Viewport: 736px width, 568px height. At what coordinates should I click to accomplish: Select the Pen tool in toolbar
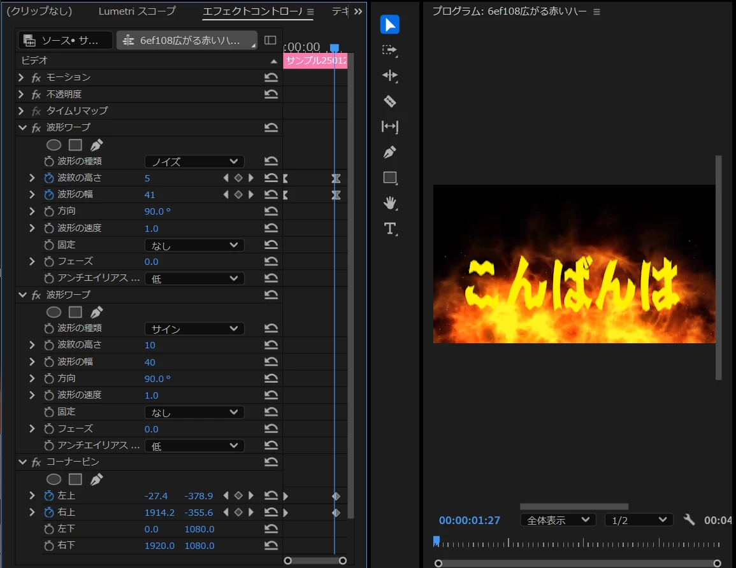click(389, 152)
